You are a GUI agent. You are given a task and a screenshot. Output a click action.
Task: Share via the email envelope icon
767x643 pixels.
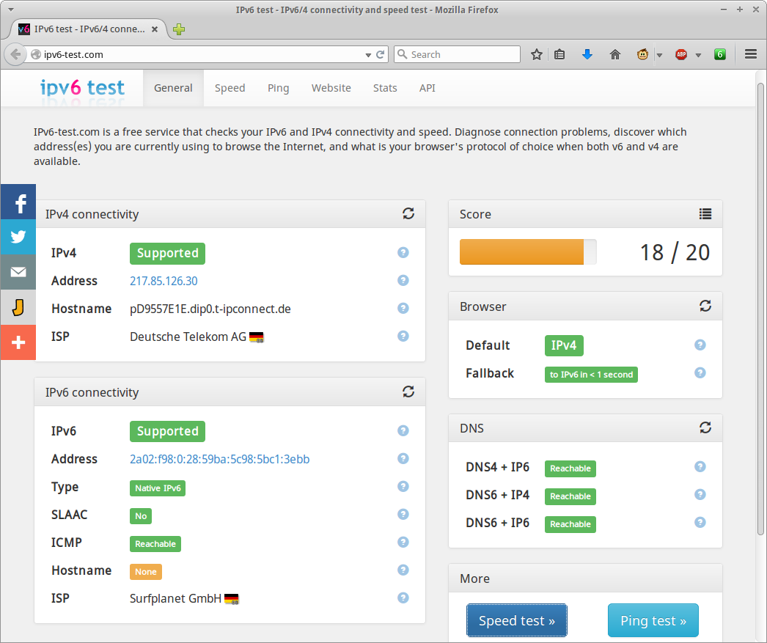coord(18,272)
